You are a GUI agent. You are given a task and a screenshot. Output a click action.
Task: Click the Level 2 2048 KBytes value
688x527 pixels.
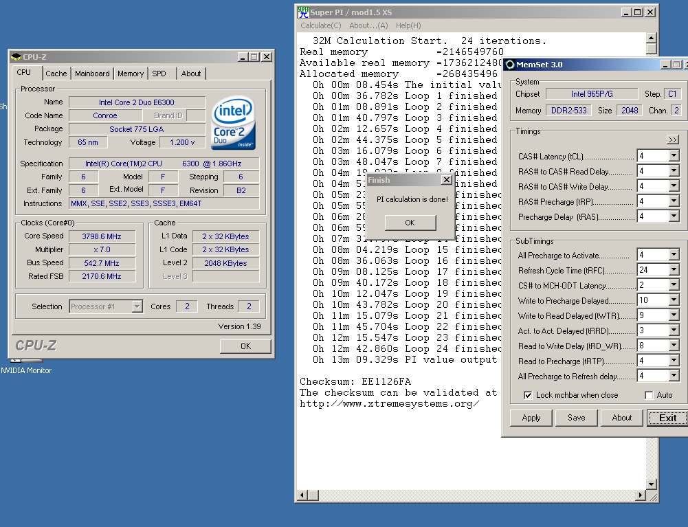225,263
